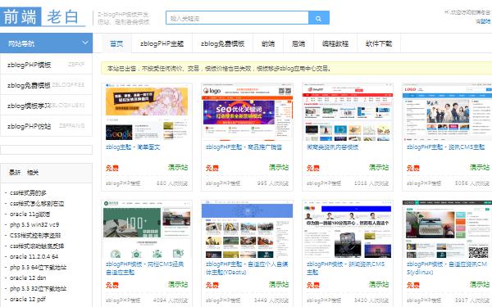The height and width of the screenshot is (307, 492).
Task: Switch to the 相关 sidebar tab
Action: pos(33,172)
